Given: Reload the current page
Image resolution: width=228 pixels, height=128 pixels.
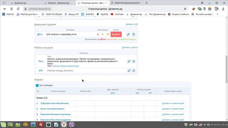Looking at the screenshot, I should point(18,9).
